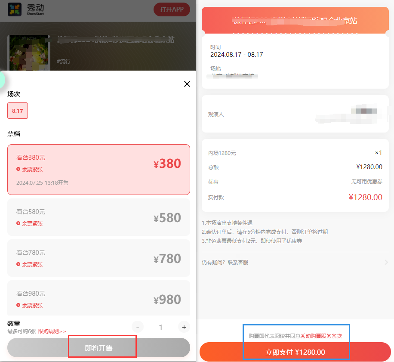The image size is (394, 362).
Task: Click the quantity value field showing 1
Action: pyautogui.click(x=161, y=327)
